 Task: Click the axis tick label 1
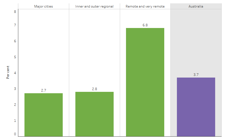[15, 121]
